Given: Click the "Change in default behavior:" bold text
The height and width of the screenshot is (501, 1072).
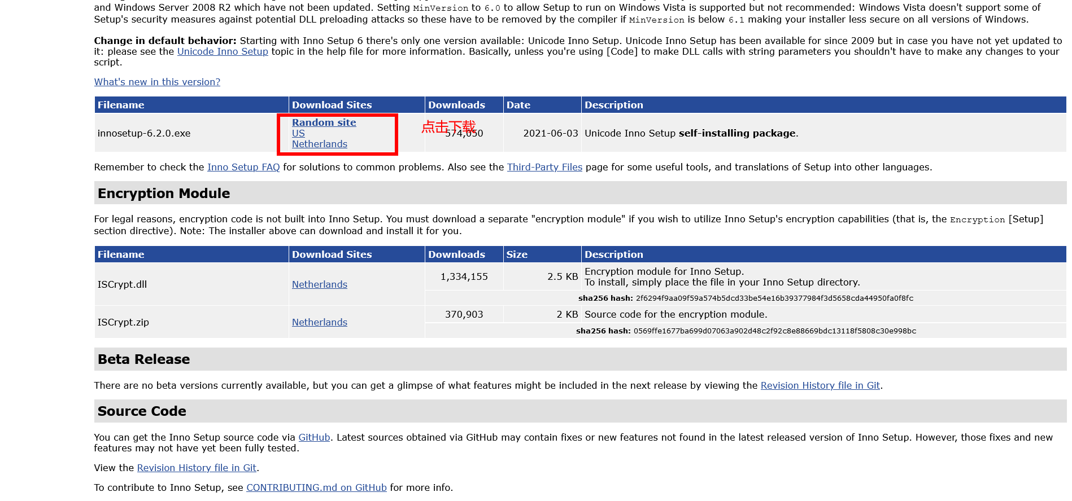Looking at the screenshot, I should click(x=165, y=41).
